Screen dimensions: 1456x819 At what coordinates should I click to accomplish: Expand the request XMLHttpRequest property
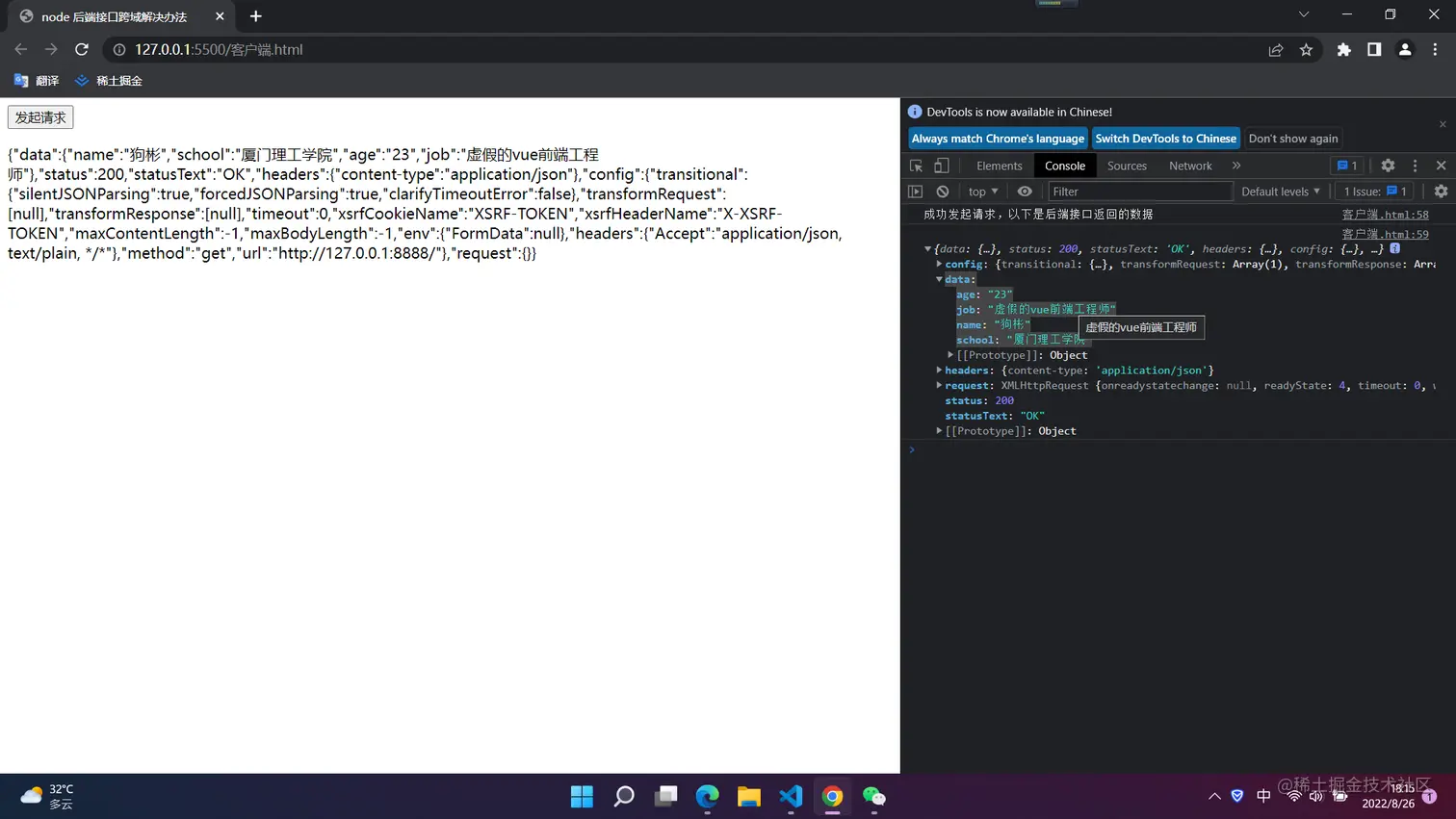click(x=939, y=385)
